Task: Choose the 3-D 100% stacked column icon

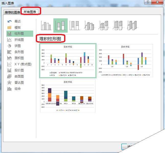Action: (118, 25)
